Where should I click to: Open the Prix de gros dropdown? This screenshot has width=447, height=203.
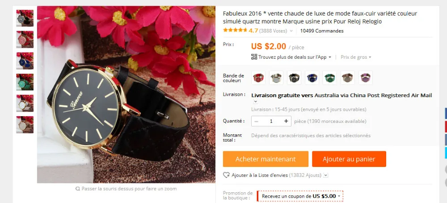click(356, 57)
